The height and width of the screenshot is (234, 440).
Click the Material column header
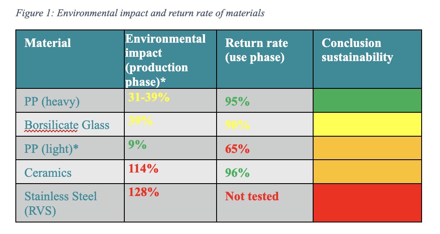[x=48, y=43]
